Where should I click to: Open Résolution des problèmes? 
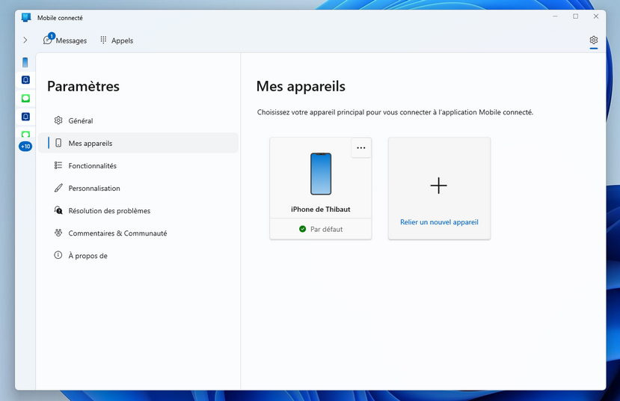pyautogui.click(x=138, y=211)
